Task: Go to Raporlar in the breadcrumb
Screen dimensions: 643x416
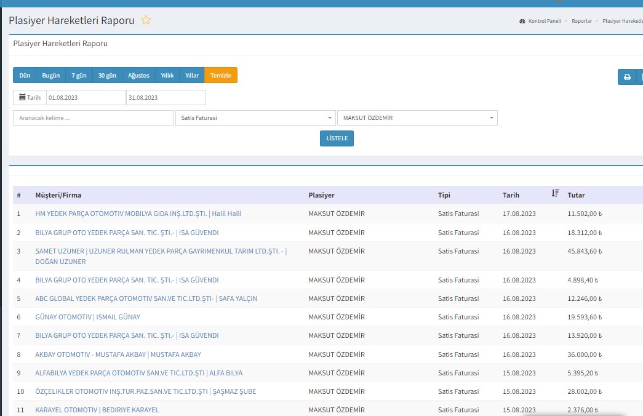Action: 581,21
